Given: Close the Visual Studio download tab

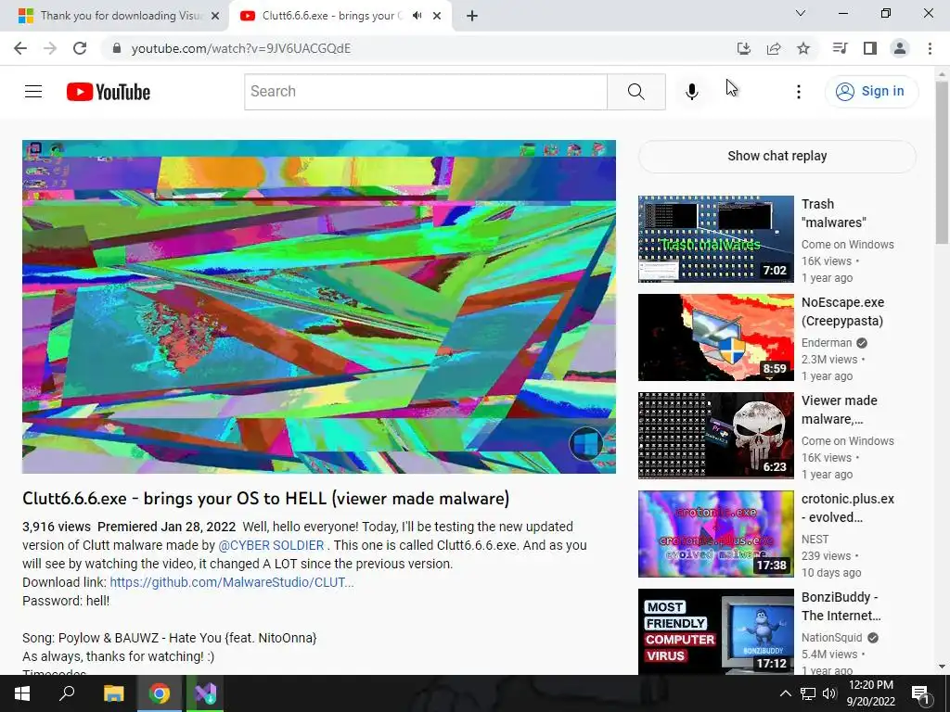Looking at the screenshot, I should (215, 16).
